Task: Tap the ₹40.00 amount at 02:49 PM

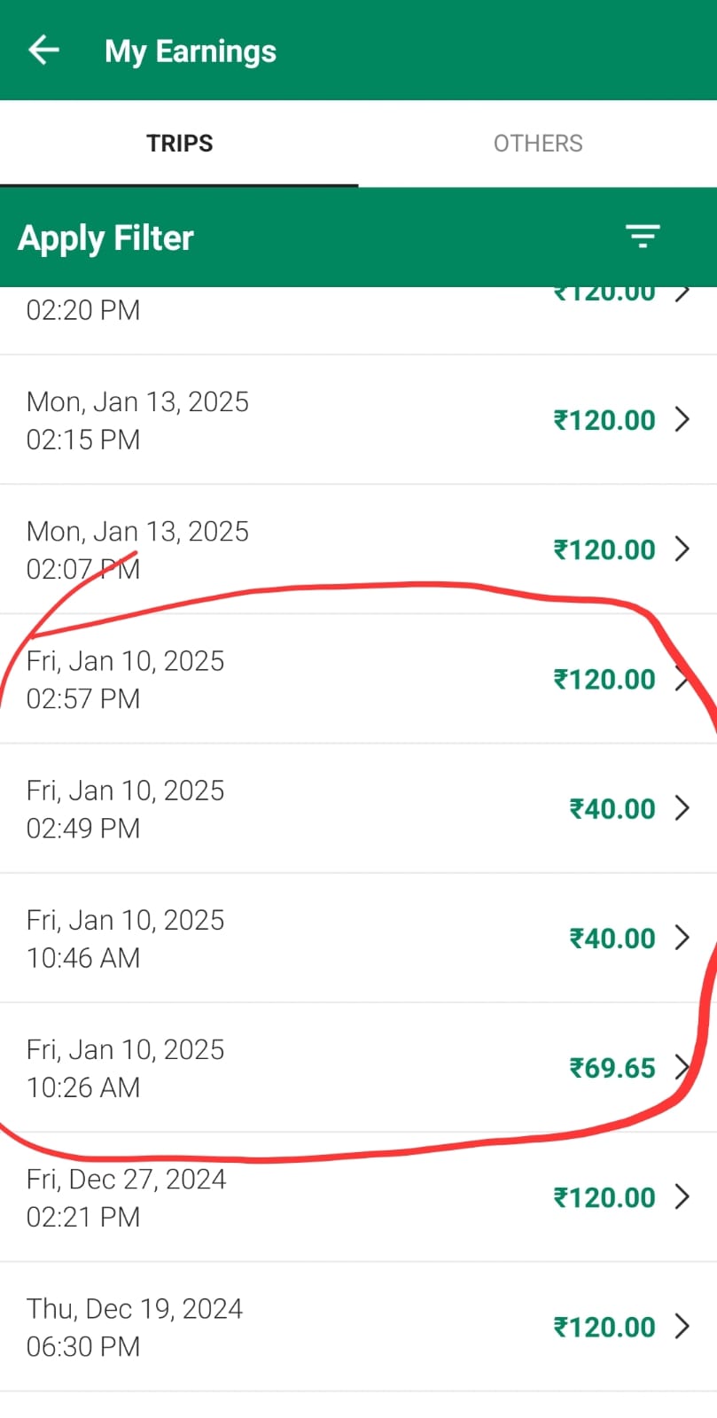Action: [612, 808]
